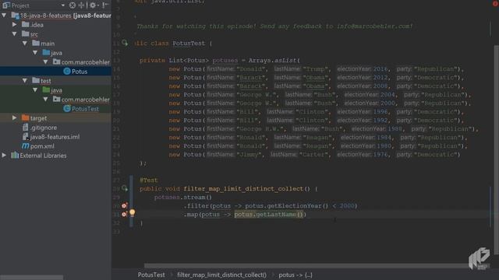499x280 pixels.
Task: Collapse the main folder
Action: (x=25, y=44)
